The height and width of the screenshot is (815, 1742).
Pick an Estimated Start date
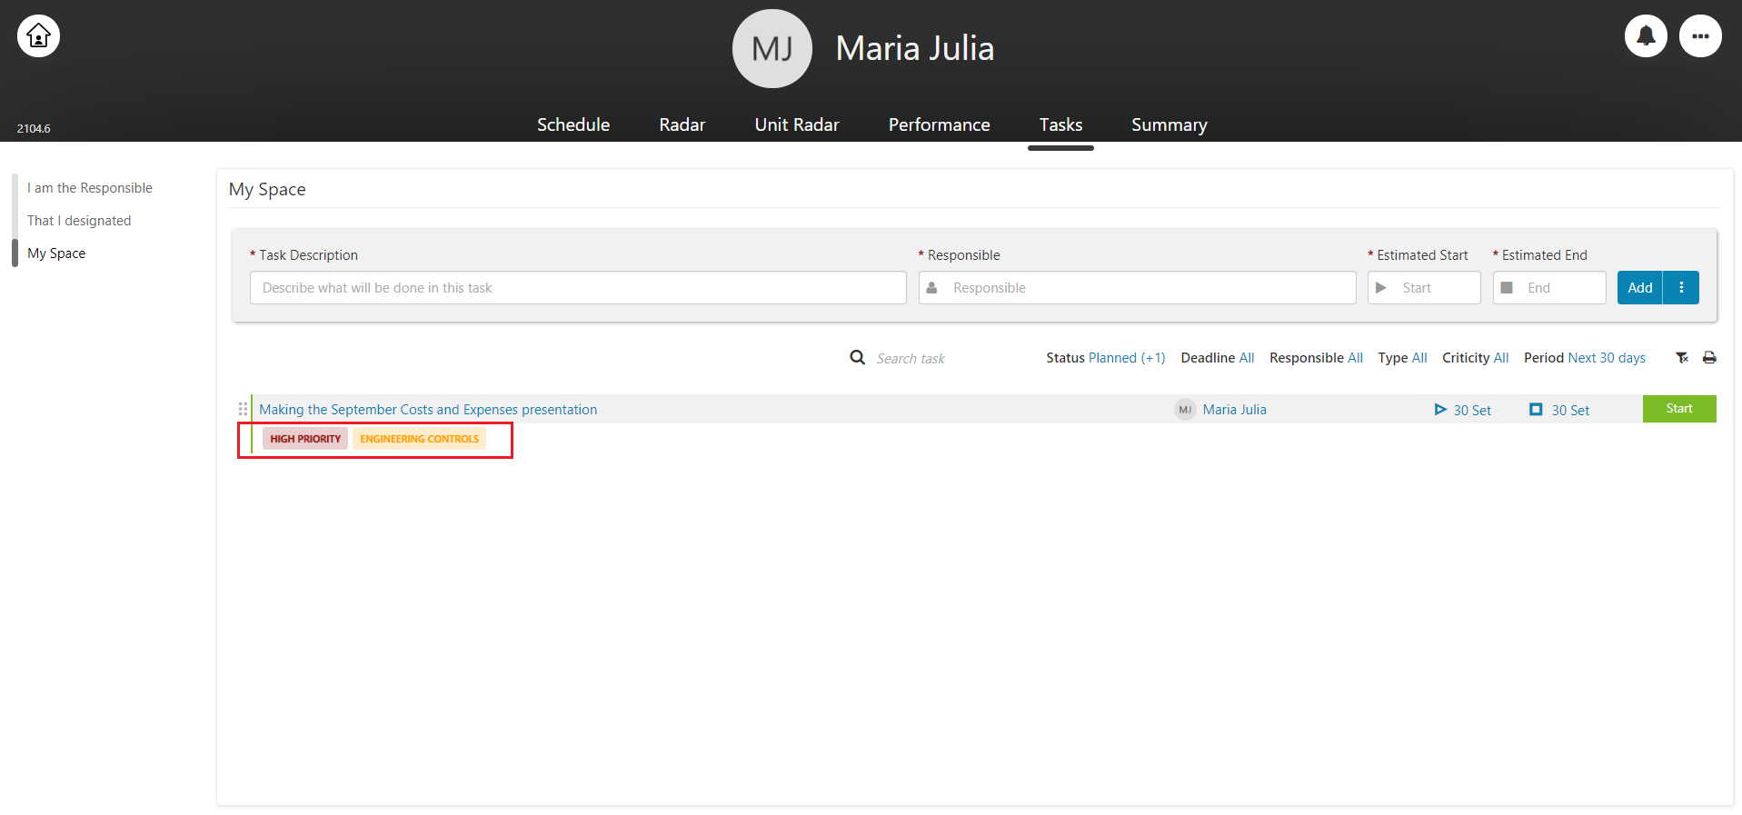point(1424,288)
